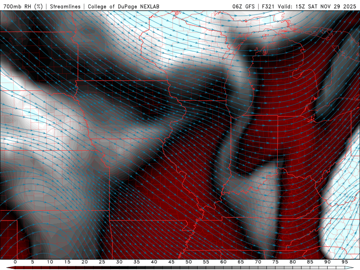The image size is (360, 270).
Task: Click the "5" value on the color scale
Action: click(32, 262)
